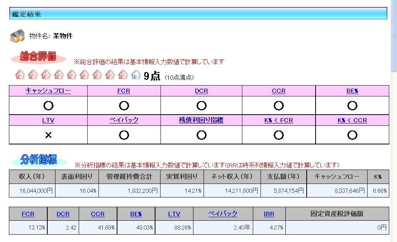397x242 pixels.
Task: Open the K% < CCR link
Action: (x=352, y=120)
